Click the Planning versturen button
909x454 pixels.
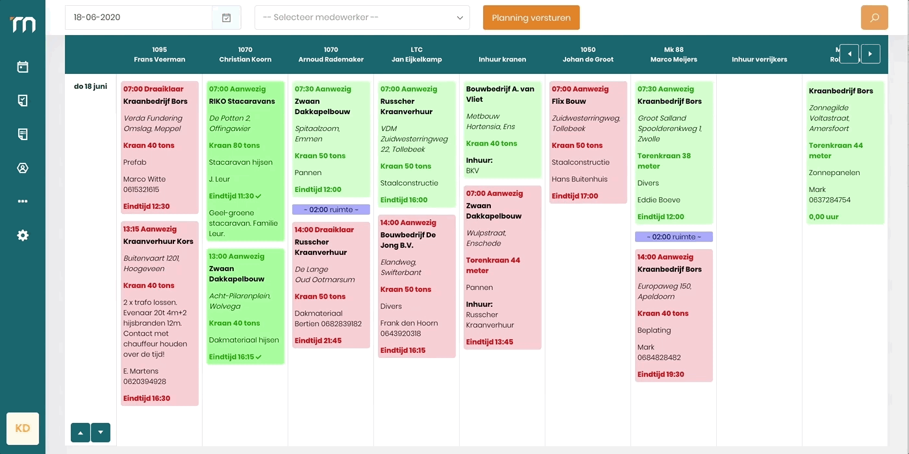click(531, 18)
